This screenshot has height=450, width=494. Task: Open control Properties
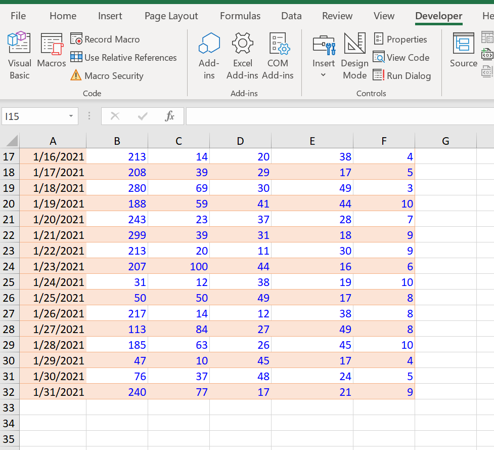(x=400, y=39)
